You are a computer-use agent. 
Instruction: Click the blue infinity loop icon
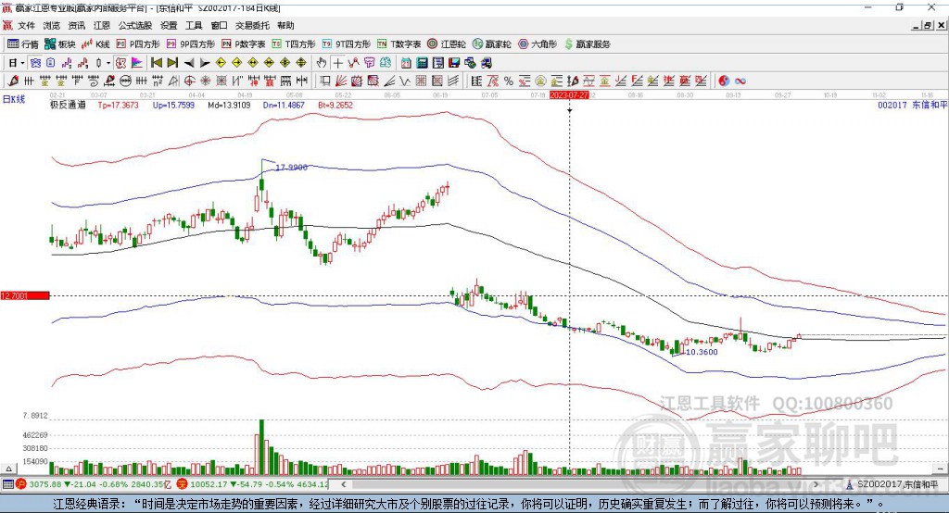740,81
